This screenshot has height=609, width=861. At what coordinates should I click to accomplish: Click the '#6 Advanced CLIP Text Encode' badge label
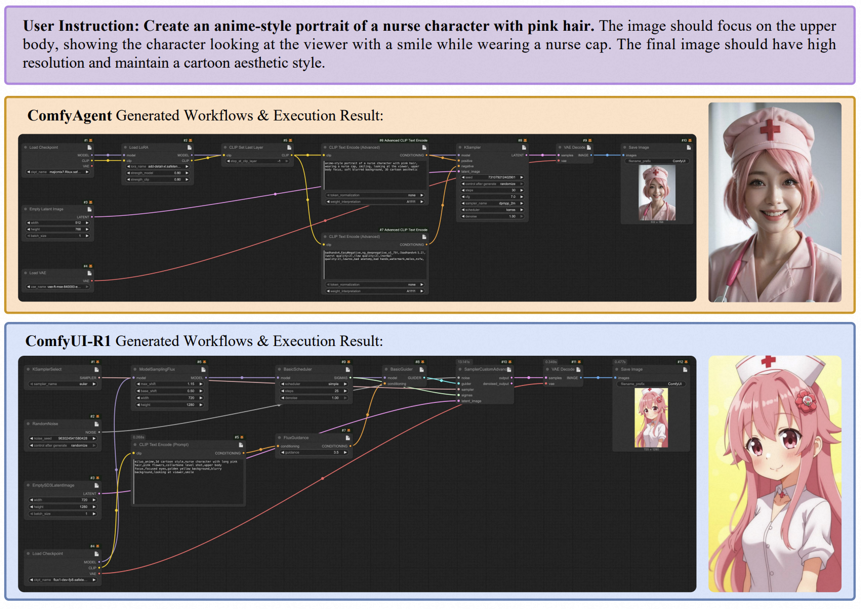[403, 140]
